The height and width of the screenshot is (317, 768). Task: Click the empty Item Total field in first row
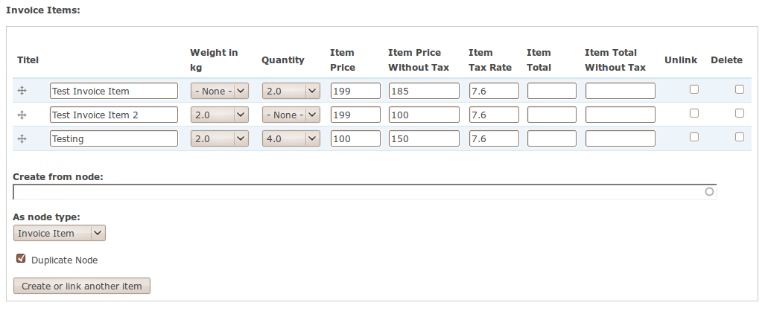pos(551,91)
